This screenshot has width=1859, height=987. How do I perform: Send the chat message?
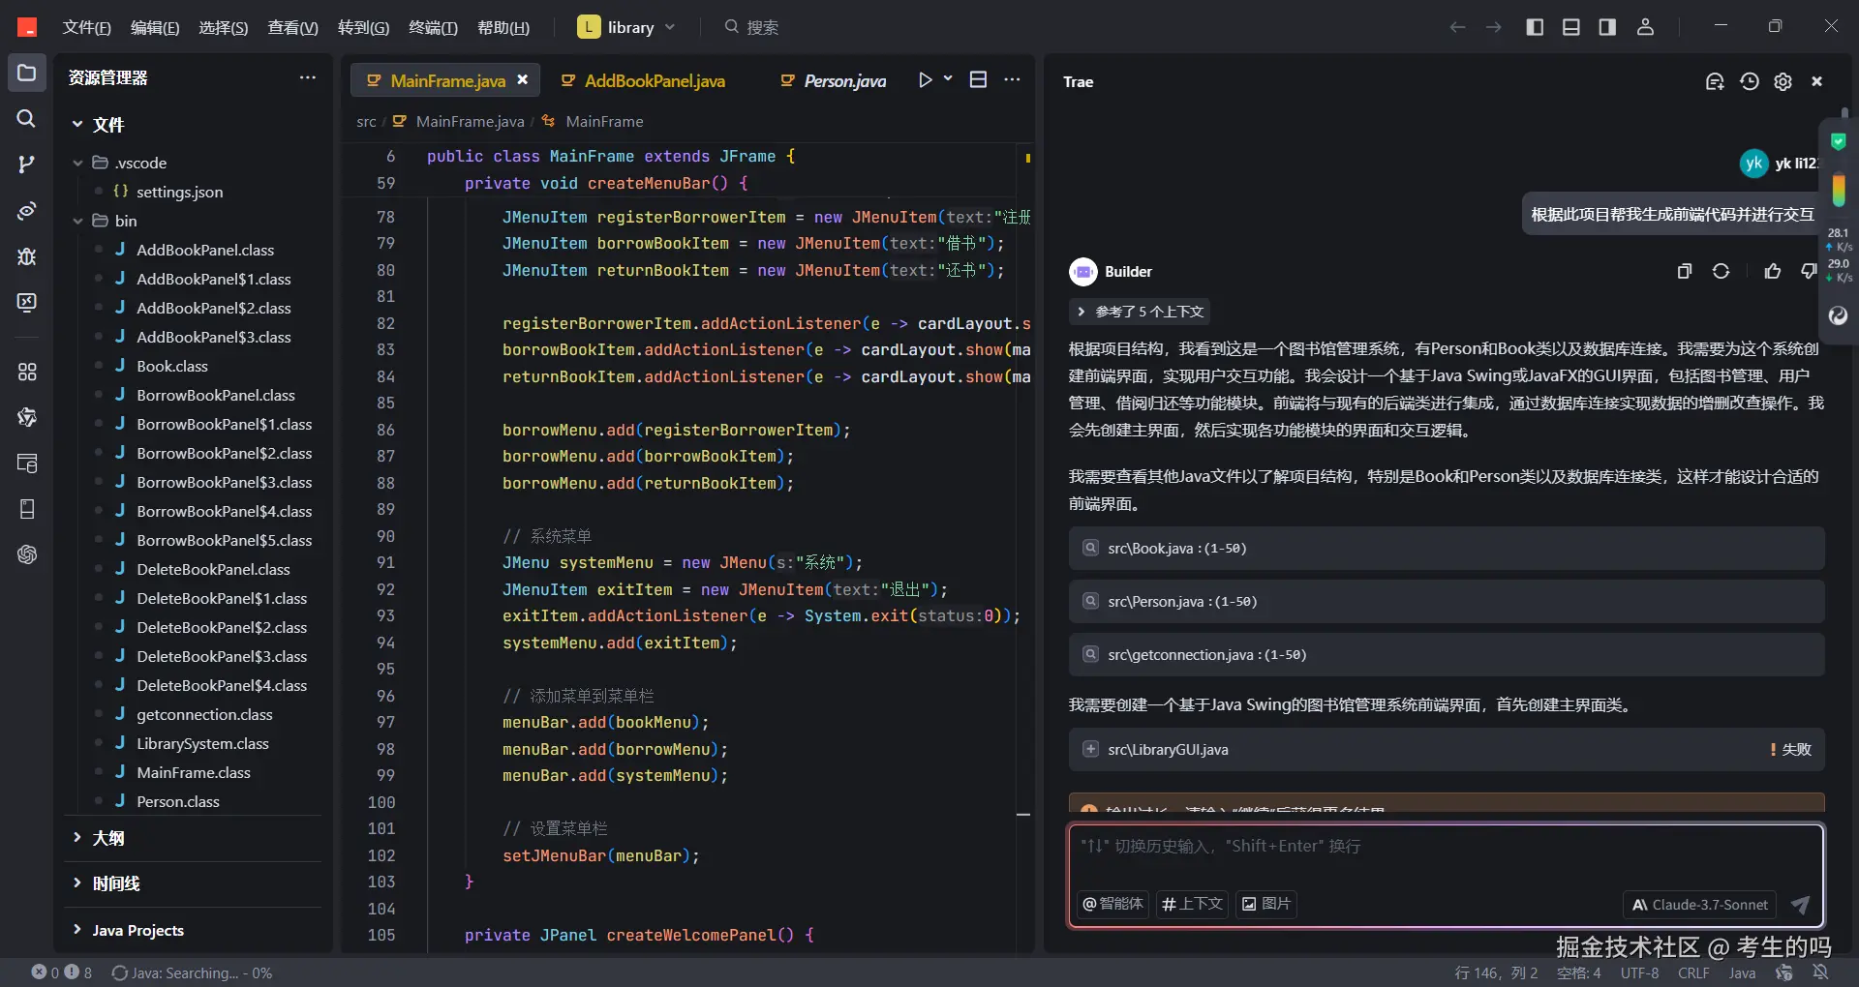tap(1800, 905)
